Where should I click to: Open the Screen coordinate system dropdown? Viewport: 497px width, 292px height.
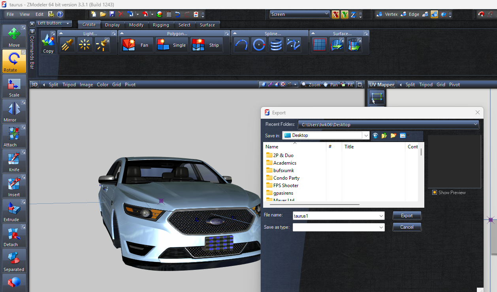(300, 14)
